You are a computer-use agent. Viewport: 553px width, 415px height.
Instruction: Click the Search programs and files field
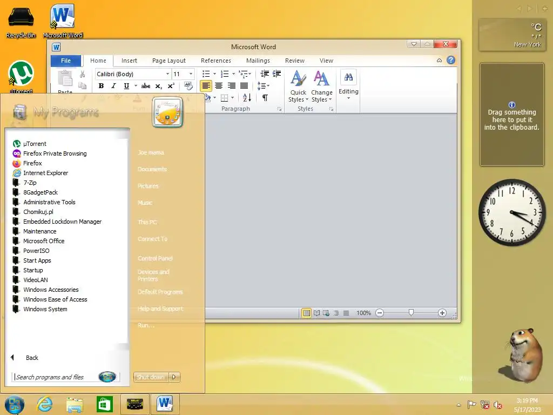pos(56,377)
